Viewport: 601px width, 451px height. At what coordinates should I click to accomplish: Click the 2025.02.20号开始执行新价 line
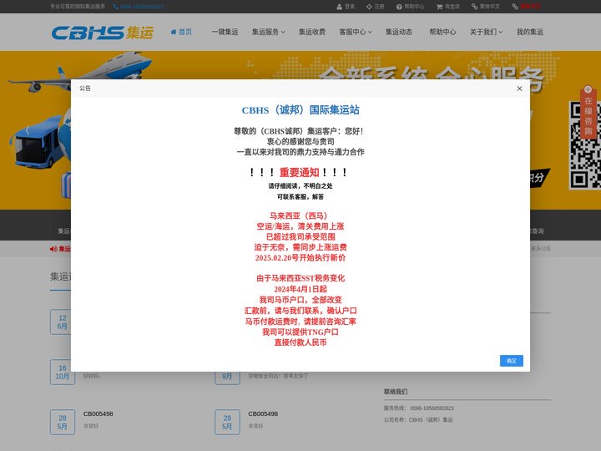point(300,258)
